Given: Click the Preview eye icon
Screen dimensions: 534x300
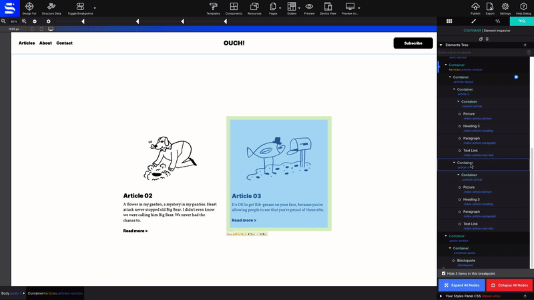Looking at the screenshot, I should click(309, 7).
